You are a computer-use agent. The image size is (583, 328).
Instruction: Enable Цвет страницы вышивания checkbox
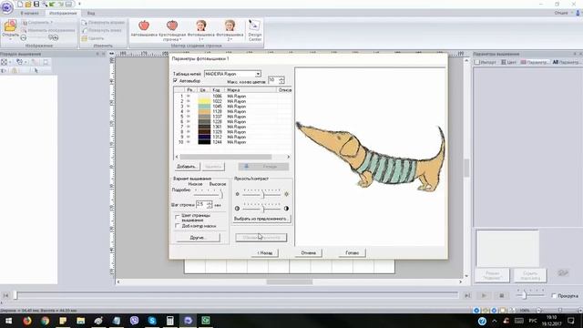[x=178, y=216]
